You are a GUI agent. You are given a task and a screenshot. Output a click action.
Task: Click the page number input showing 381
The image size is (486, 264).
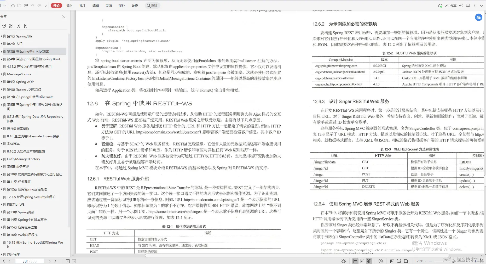(x=30, y=261)
